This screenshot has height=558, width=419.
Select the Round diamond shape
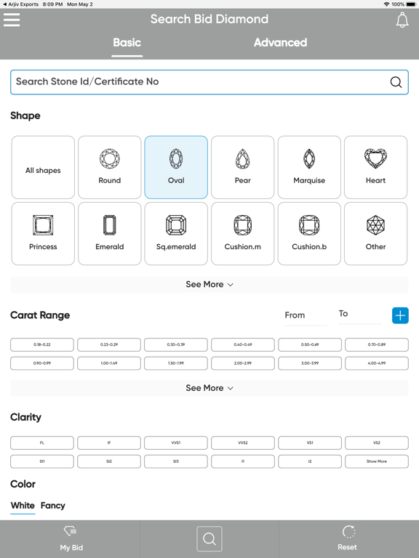(110, 167)
